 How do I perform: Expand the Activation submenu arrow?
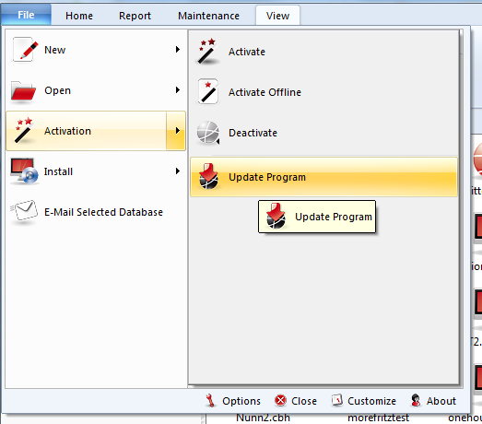pos(176,131)
